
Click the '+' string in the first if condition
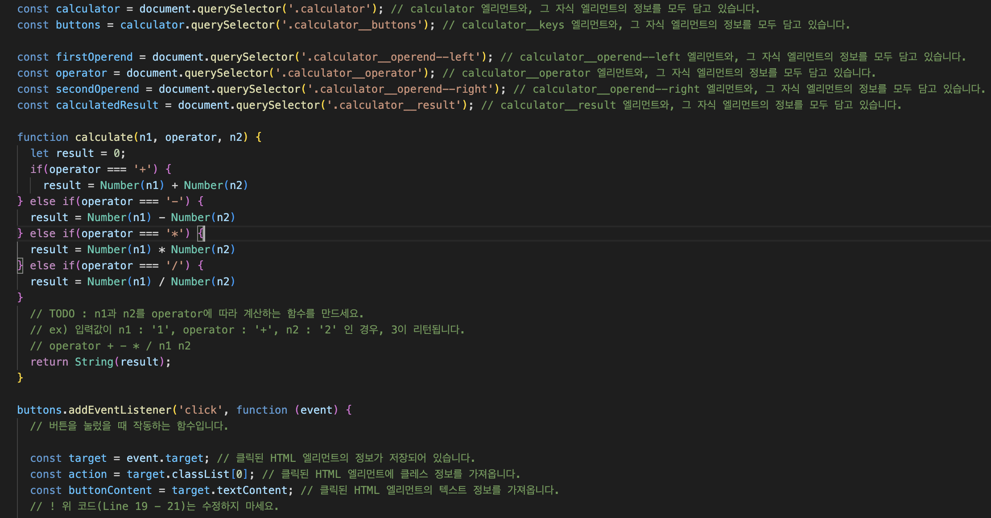[143, 169]
